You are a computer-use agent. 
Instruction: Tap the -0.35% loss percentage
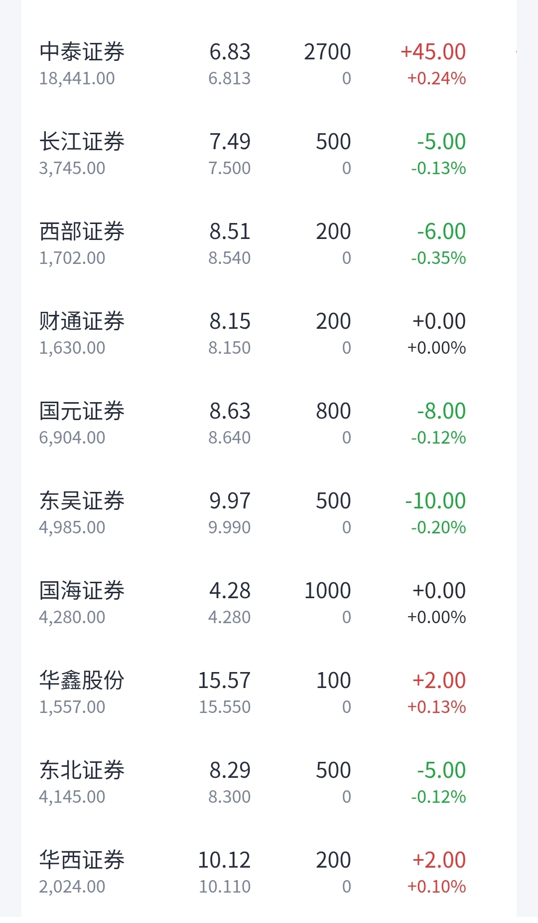click(438, 258)
